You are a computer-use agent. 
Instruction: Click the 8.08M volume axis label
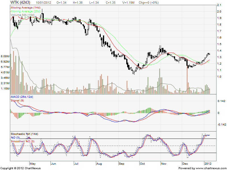pos(5,56)
